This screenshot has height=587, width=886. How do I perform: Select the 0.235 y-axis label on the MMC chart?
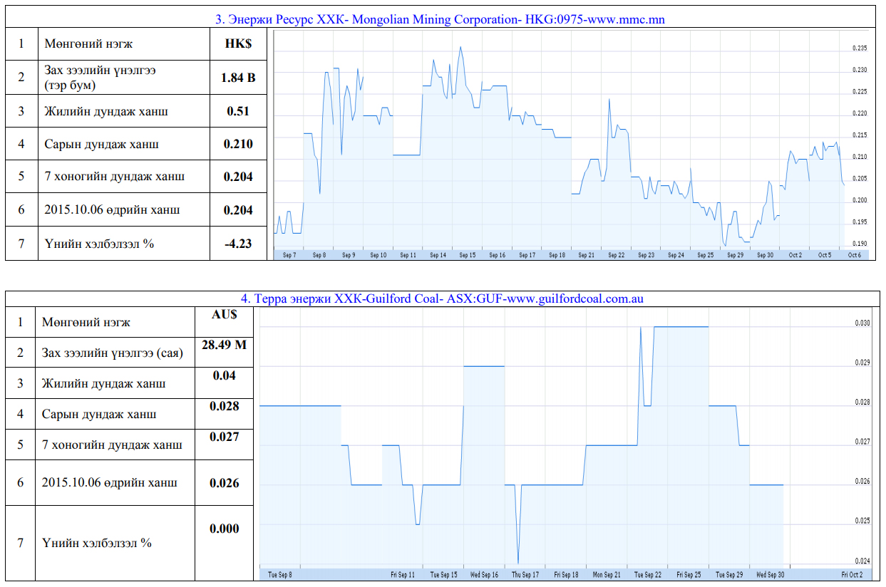pyautogui.click(x=860, y=48)
